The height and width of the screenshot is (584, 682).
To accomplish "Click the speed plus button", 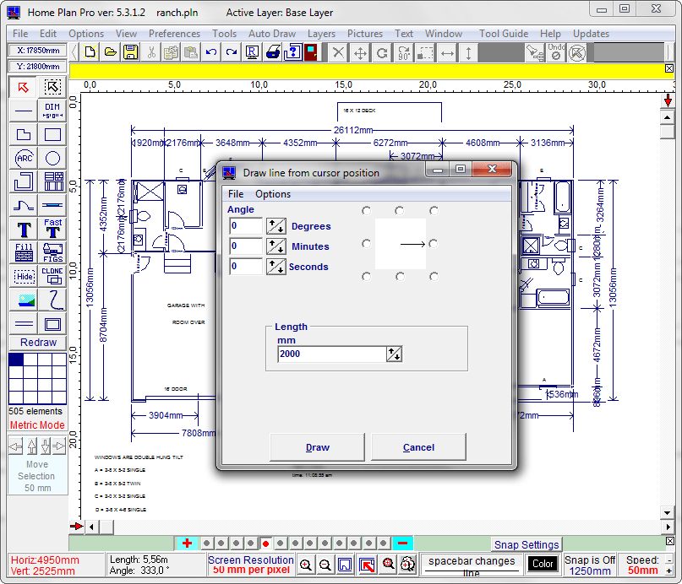I will [669, 570].
